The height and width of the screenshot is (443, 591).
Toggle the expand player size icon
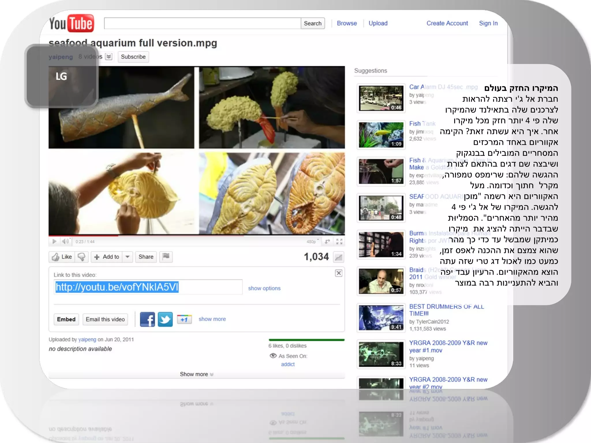327,241
